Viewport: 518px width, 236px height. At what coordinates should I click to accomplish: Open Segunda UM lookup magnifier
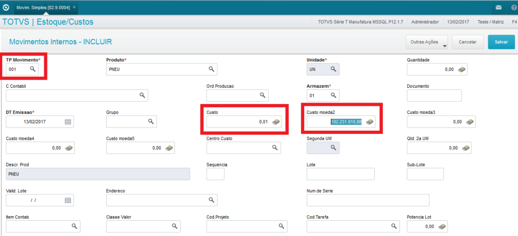333,148
